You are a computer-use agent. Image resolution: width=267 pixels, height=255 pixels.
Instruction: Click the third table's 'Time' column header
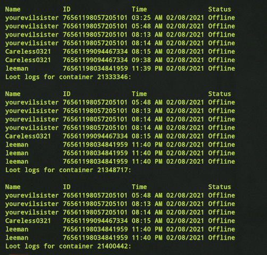(139, 187)
